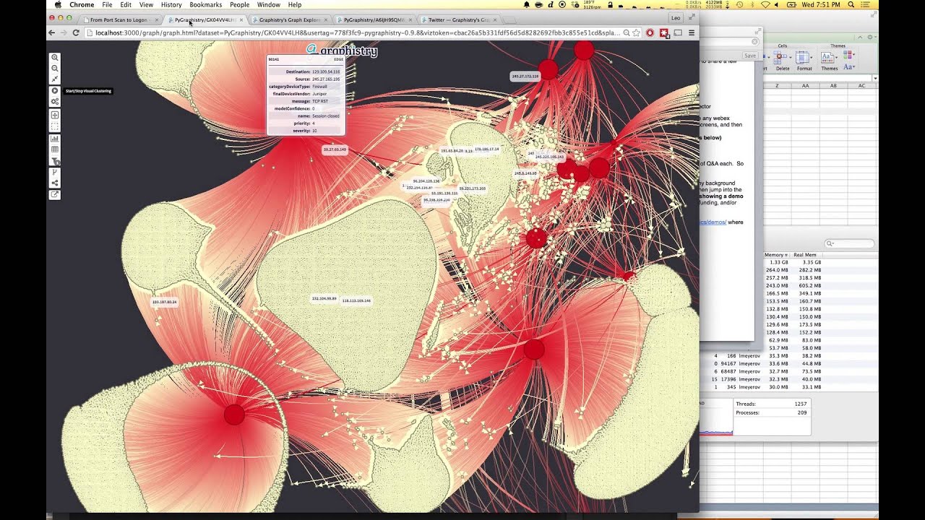
Task: Switch to the 'Twitter — Graphistry's' tab
Action: (459, 19)
